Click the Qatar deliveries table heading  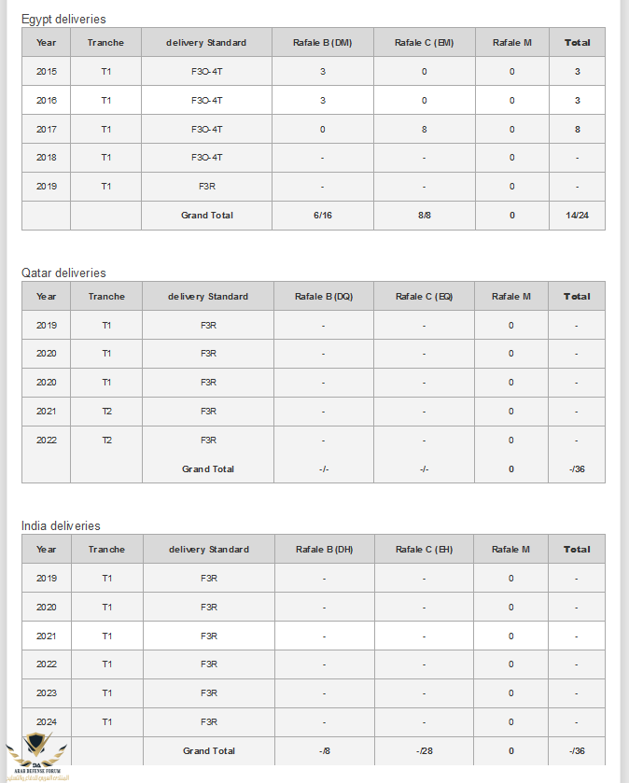[x=63, y=273]
